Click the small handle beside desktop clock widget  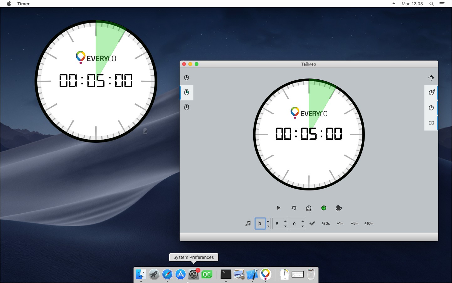tap(145, 131)
